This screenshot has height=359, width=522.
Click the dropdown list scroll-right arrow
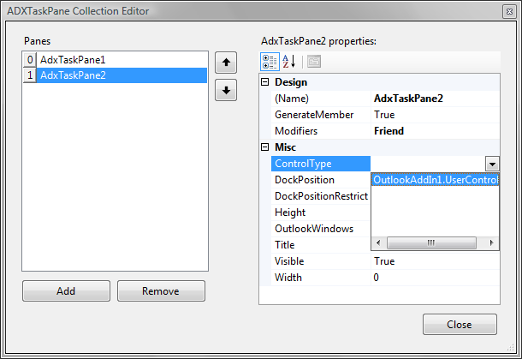492,243
